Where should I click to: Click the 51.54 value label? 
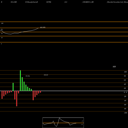[x=28, y=76]
